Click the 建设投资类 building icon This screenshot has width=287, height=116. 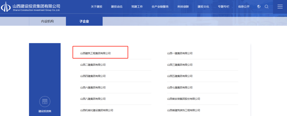pos(45,102)
